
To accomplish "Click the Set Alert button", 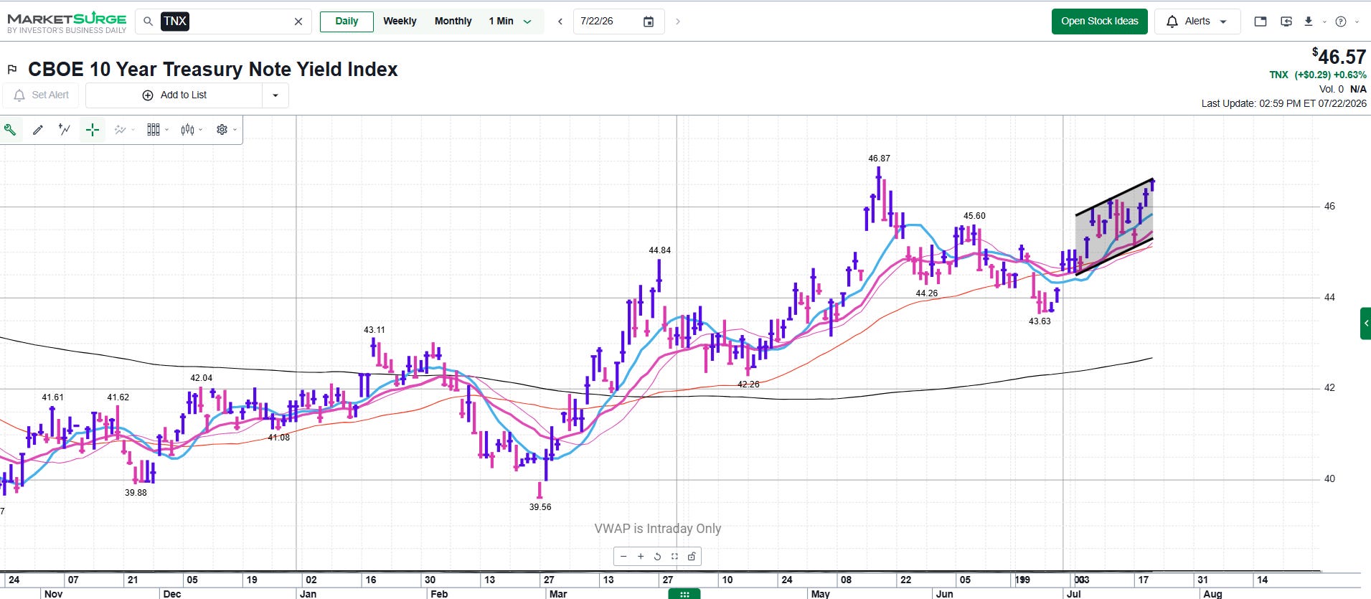I will coord(41,95).
